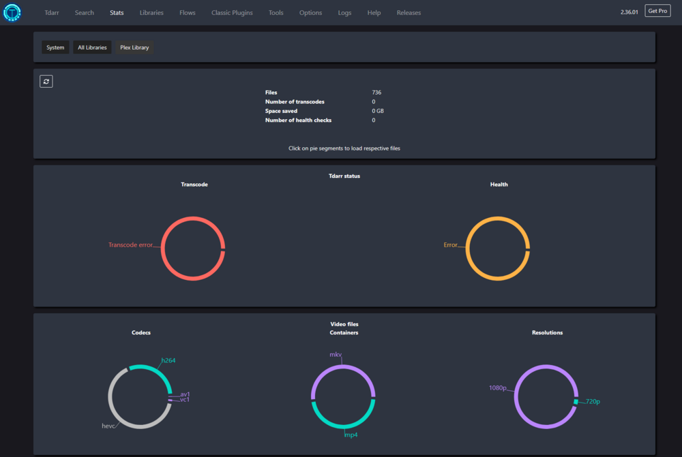Click the av1 label text
The height and width of the screenshot is (457, 682).
coord(185,394)
